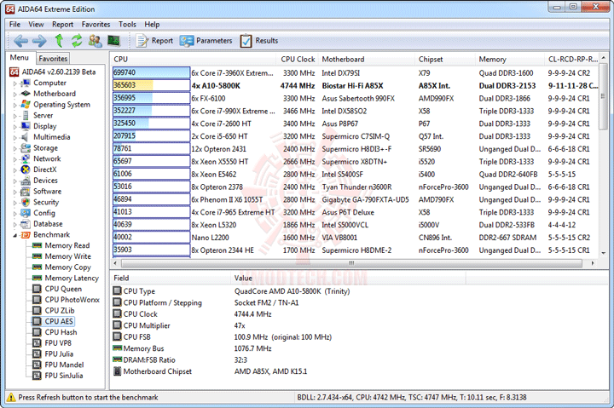Open the Report menu
Viewport: 614px width, 408px height.
pos(62,24)
